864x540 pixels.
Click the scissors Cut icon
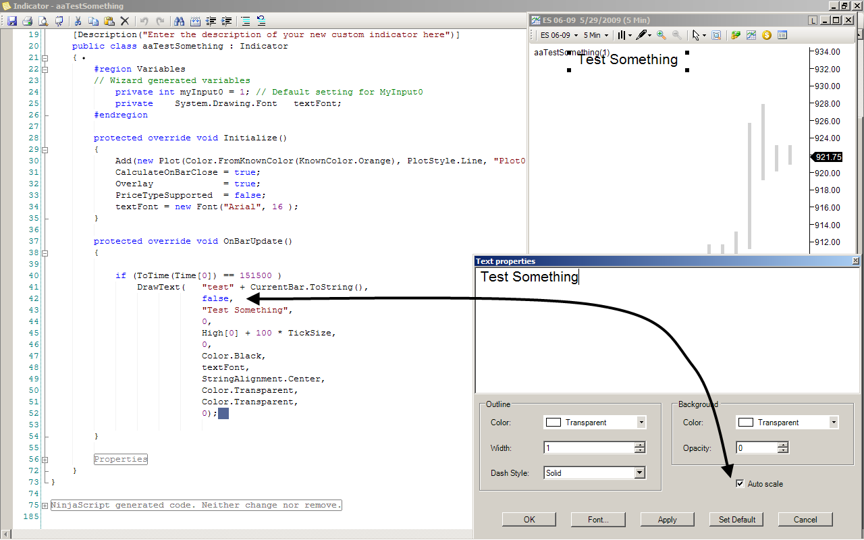coord(78,21)
